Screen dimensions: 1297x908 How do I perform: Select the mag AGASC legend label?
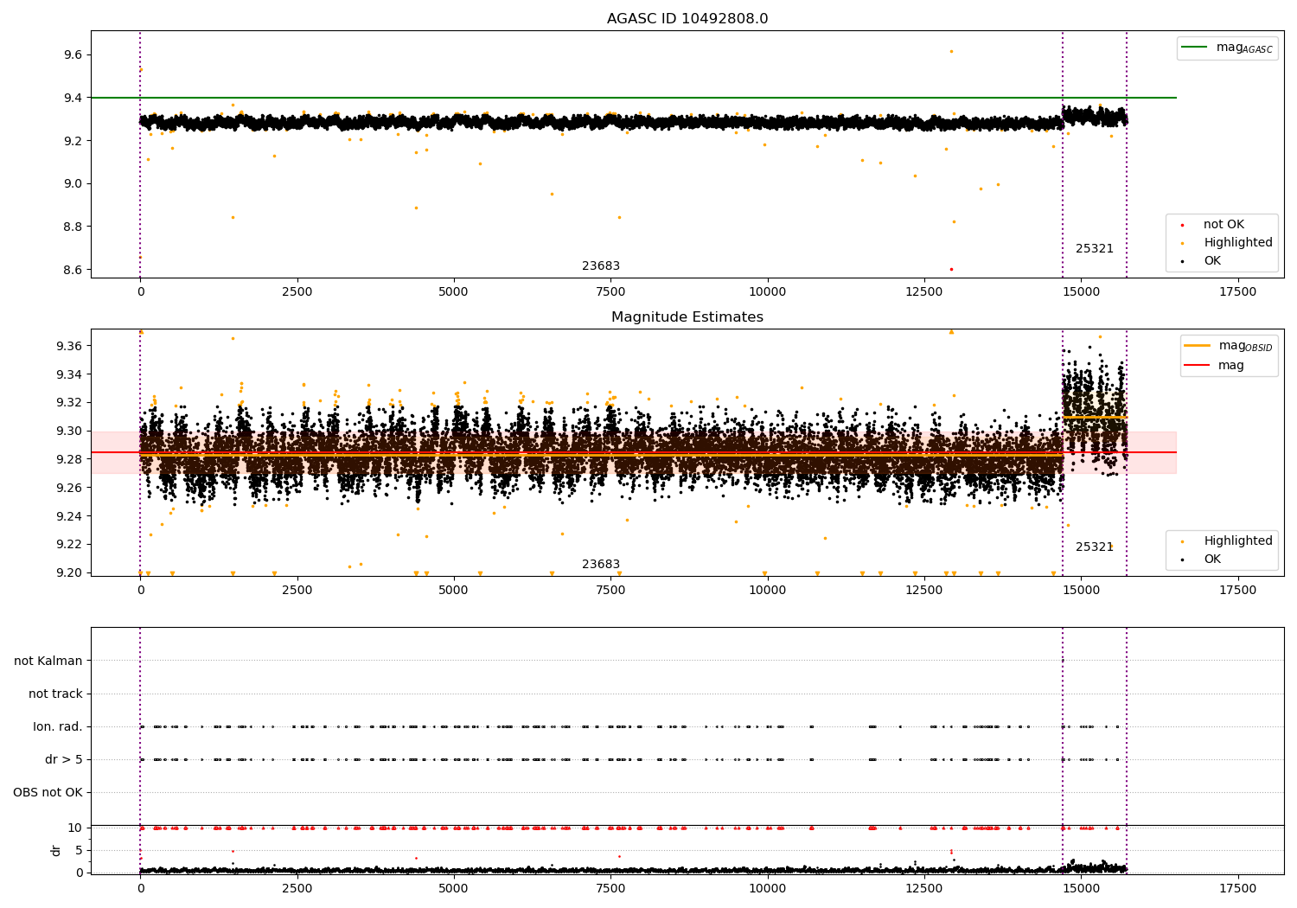pos(1244,48)
